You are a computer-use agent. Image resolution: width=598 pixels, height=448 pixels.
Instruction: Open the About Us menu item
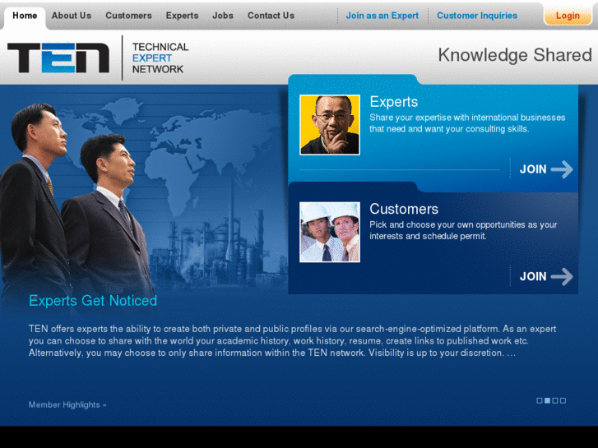tap(72, 16)
